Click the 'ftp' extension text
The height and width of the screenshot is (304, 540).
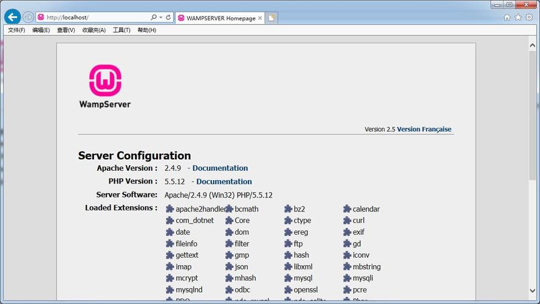[x=298, y=244]
